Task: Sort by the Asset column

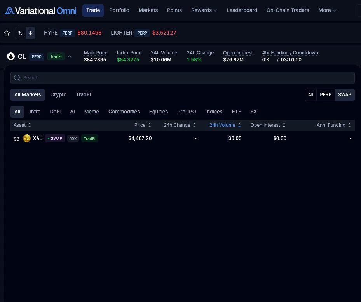Action: click(22, 125)
